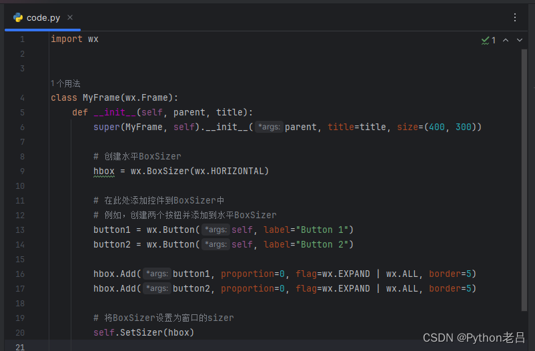Click the comment '# 在此处添加控件到BoxSizer中'
This screenshot has width=535, height=351.
tap(159, 200)
